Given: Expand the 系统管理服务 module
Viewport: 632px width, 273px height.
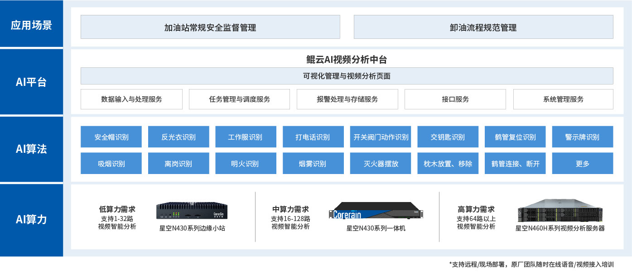Looking at the screenshot, I should tap(563, 99).
